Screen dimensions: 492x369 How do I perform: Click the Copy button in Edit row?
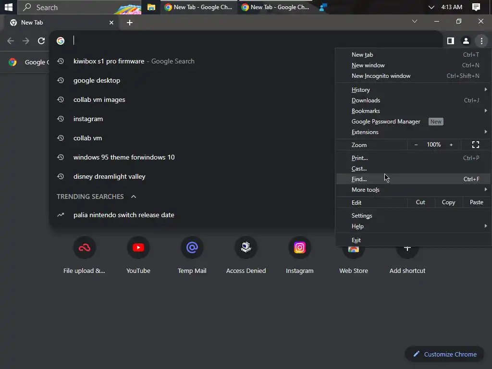(x=448, y=202)
